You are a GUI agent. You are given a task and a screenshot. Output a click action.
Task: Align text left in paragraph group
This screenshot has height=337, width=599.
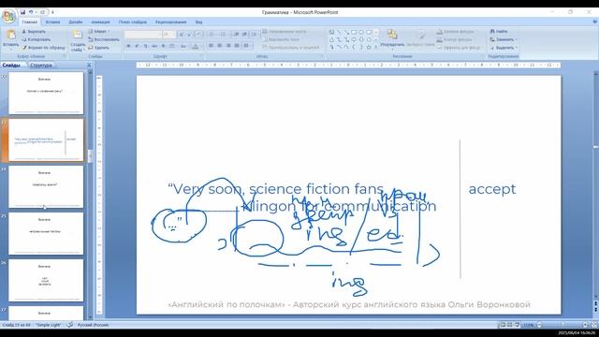(x=211, y=46)
